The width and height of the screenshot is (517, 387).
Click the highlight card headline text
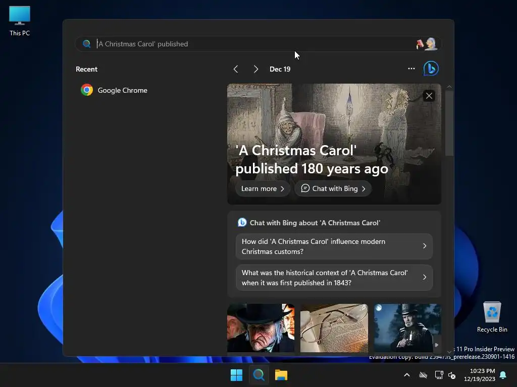[312, 160]
